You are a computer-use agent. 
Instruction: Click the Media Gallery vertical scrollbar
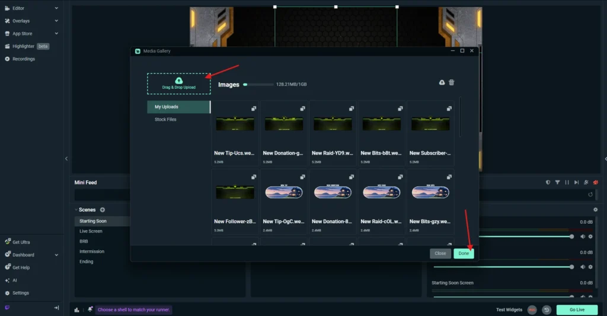tap(460, 117)
